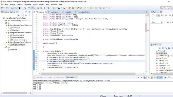Toggle Link with Editor in Package Explorer
Screen dimensions: 173x97
click(x=22, y=15)
